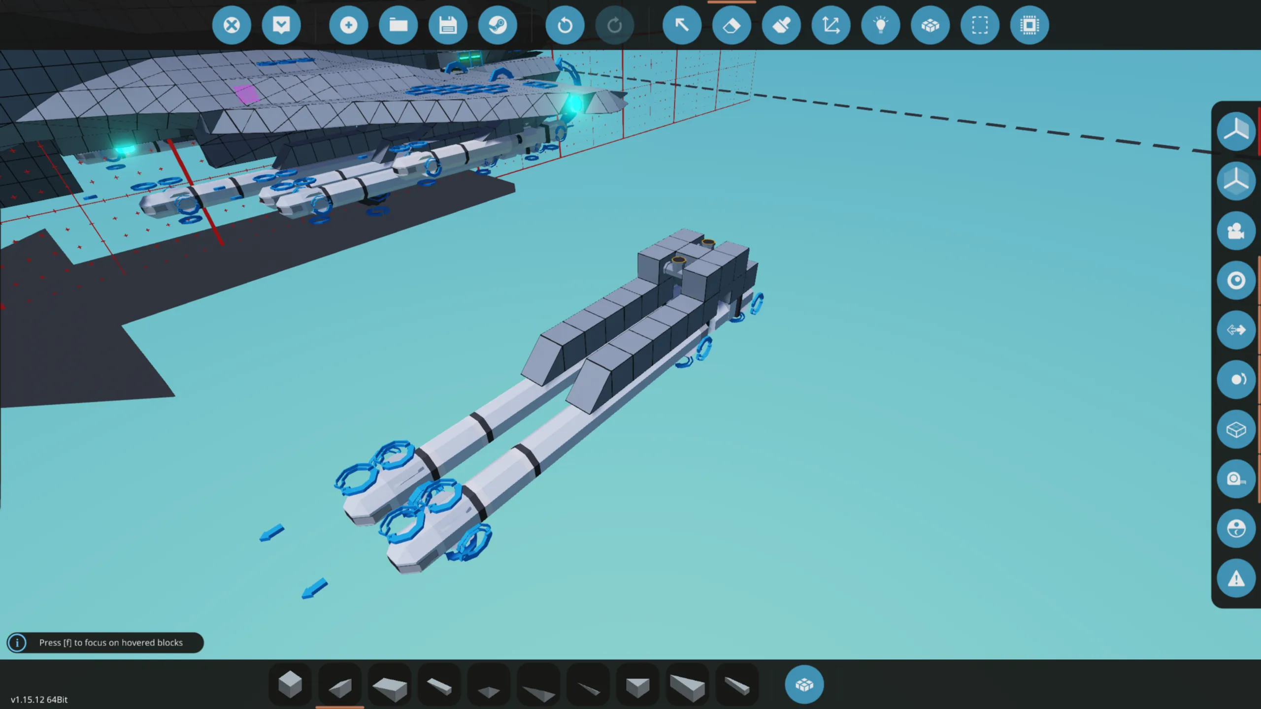This screenshot has width=1261, height=709.
Task: Choose the eraser delete tool
Action: (x=731, y=25)
